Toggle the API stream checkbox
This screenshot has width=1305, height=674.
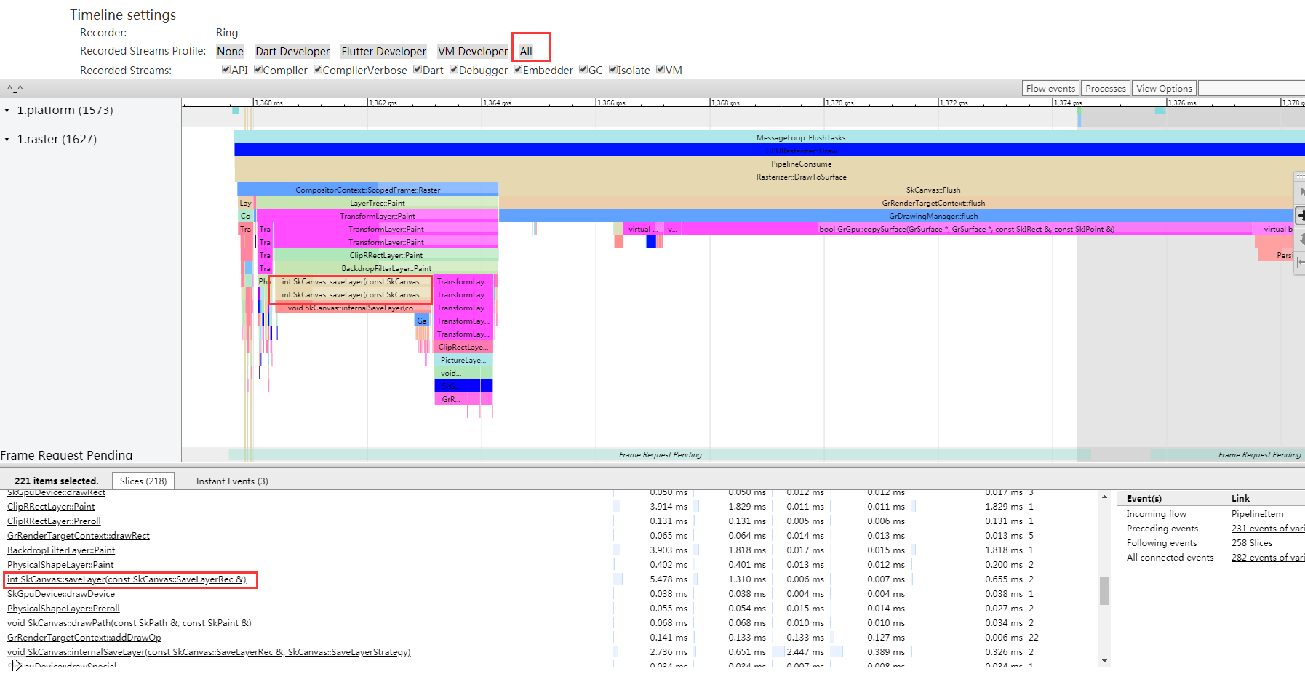point(226,70)
